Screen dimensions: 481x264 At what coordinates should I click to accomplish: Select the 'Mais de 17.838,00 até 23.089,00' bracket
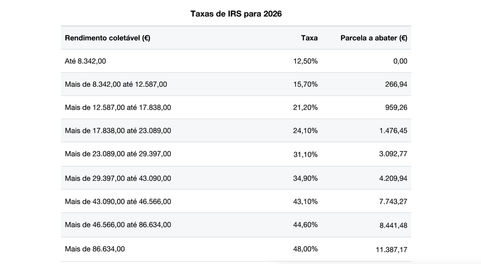(118, 131)
